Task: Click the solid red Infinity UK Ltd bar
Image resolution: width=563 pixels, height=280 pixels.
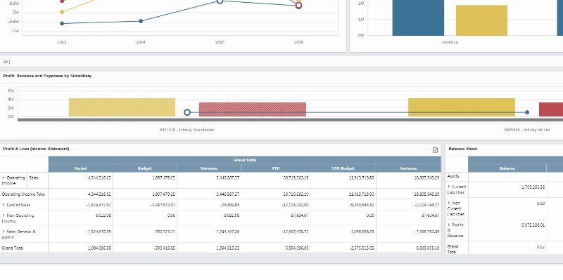Action: (x=551, y=109)
